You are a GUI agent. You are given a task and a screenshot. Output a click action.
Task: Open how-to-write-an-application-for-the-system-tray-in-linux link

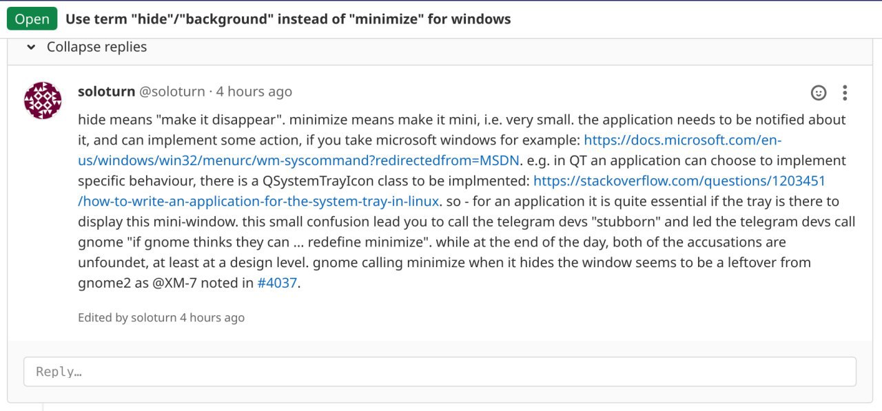258,202
